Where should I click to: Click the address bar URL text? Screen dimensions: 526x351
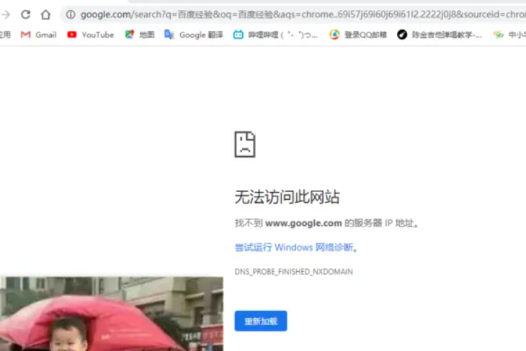pos(303,14)
